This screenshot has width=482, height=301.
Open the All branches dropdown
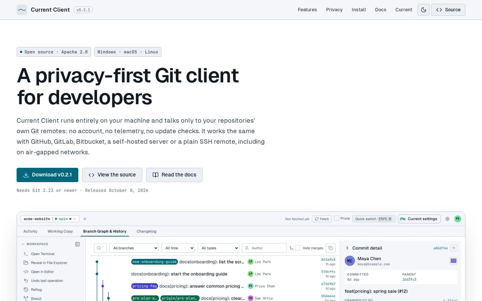(134, 248)
